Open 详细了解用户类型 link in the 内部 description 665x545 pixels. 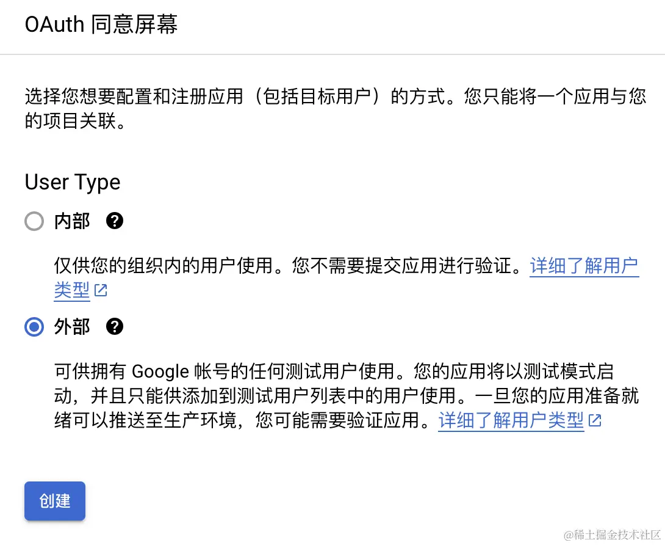pyautogui.click(x=584, y=266)
